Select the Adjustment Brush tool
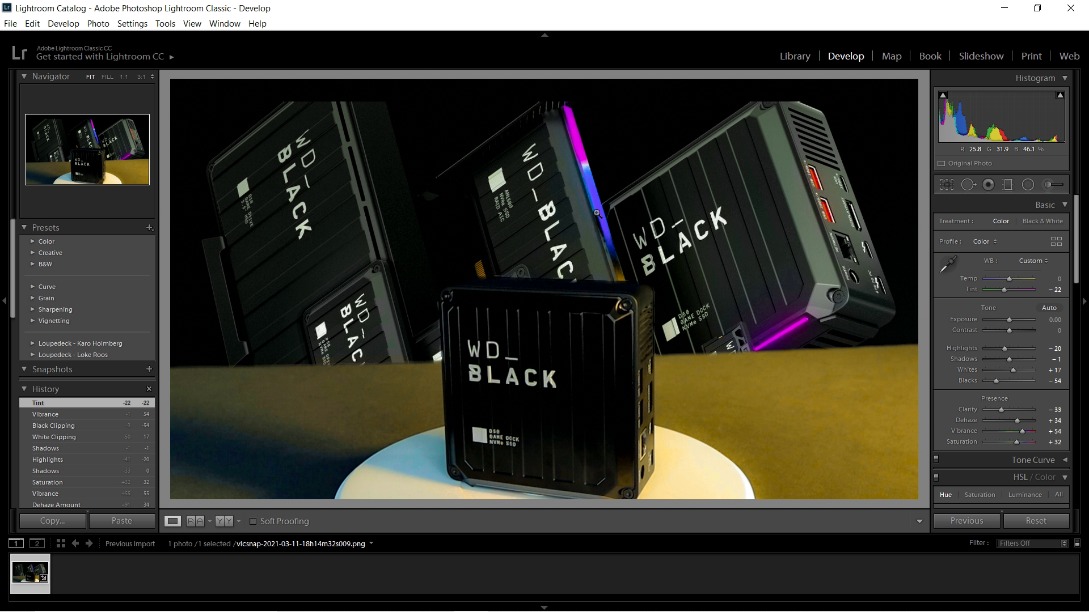 tap(1053, 184)
